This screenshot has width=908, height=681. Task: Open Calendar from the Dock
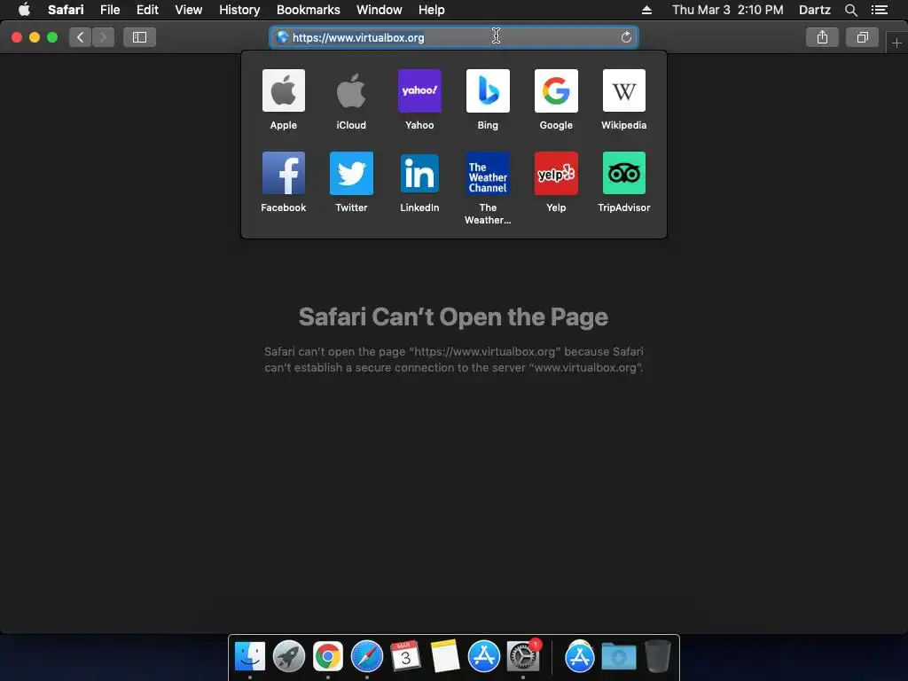[405, 657]
